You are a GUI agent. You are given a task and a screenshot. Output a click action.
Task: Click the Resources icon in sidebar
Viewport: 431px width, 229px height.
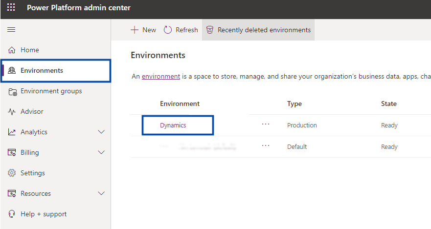click(12, 194)
